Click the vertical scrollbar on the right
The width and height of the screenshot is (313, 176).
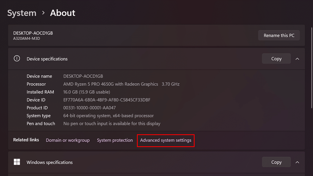click(312, 68)
